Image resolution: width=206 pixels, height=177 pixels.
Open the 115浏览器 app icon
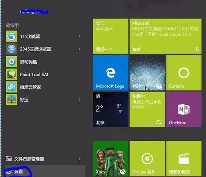tap(11, 36)
